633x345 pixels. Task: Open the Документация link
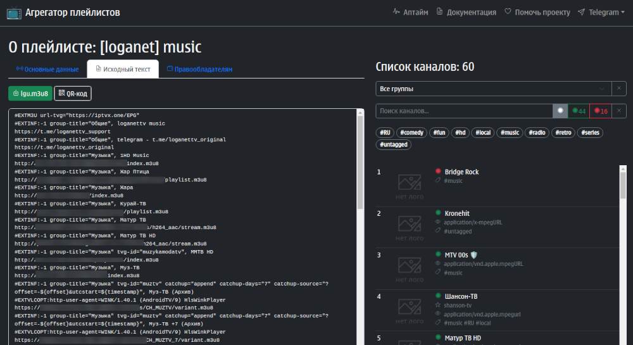coord(467,12)
